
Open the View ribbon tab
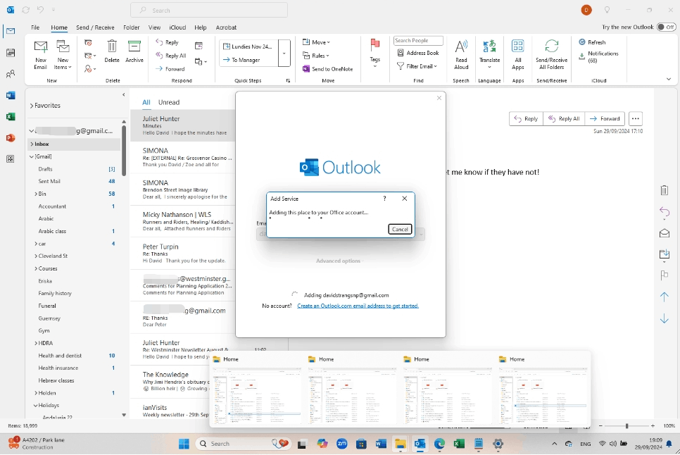tap(154, 27)
